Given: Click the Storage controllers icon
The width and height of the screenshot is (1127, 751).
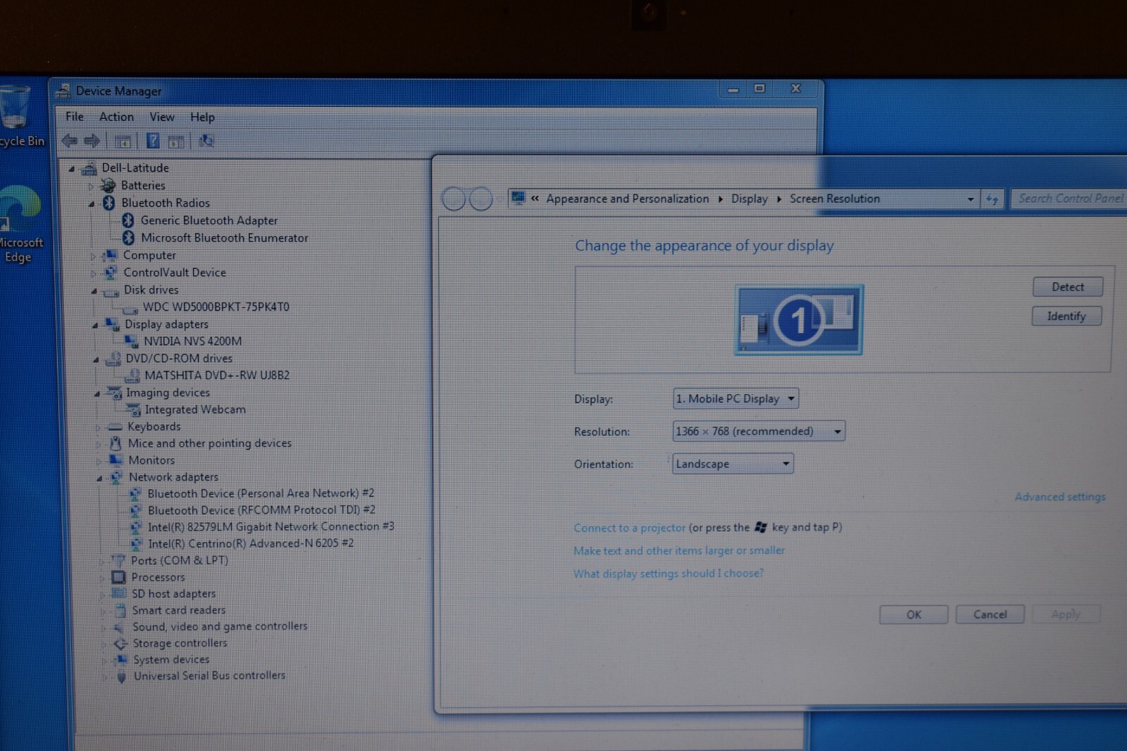Looking at the screenshot, I should tap(120, 643).
